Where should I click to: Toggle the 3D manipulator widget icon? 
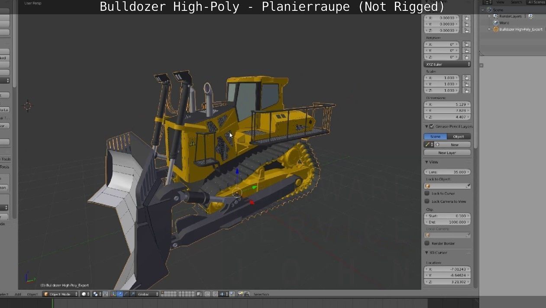click(x=113, y=294)
